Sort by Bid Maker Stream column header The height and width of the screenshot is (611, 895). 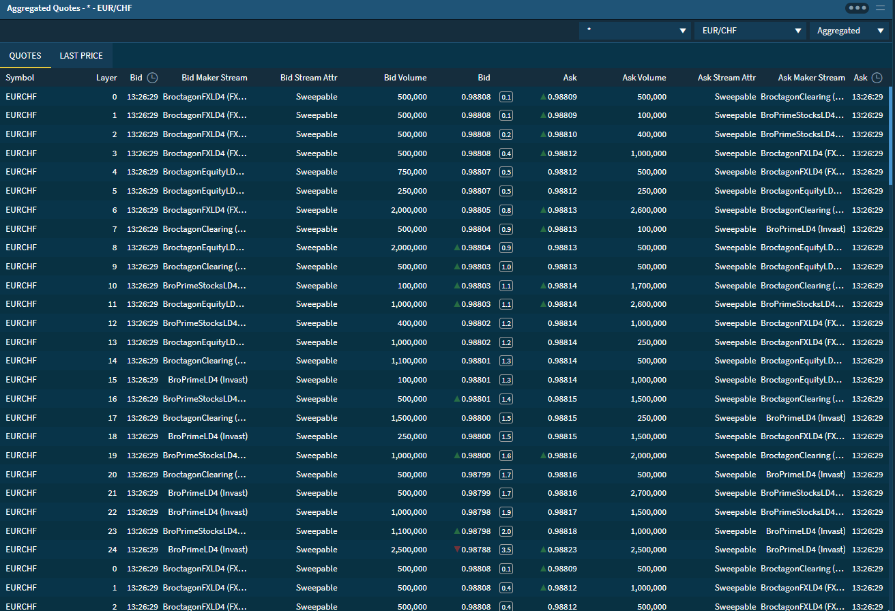point(214,78)
